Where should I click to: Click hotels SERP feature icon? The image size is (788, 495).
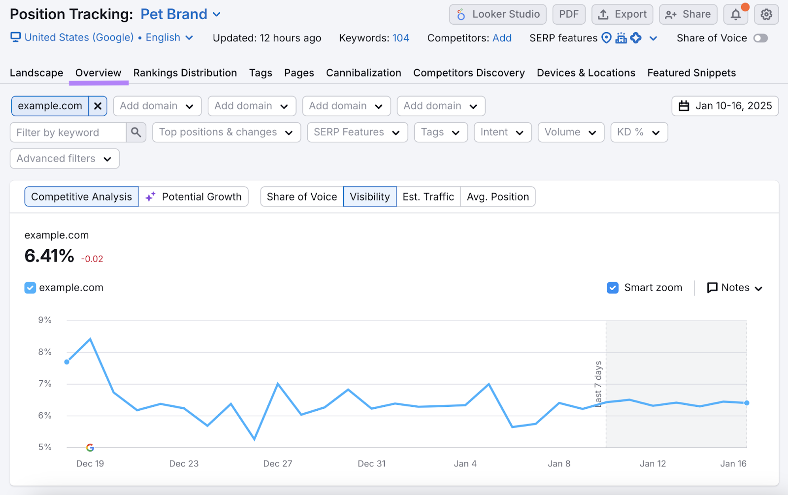pos(621,38)
